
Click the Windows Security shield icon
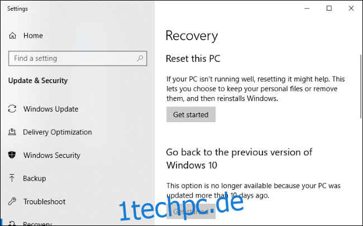(x=12, y=155)
